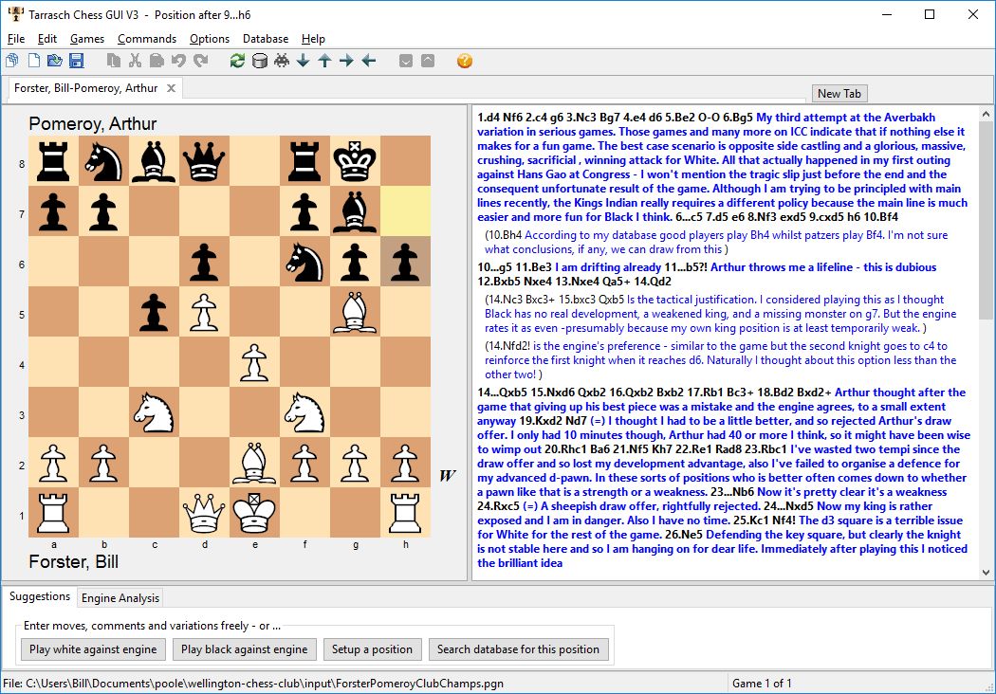This screenshot has width=996, height=694.
Task: Click the white pawn on e4
Action: pos(255,362)
